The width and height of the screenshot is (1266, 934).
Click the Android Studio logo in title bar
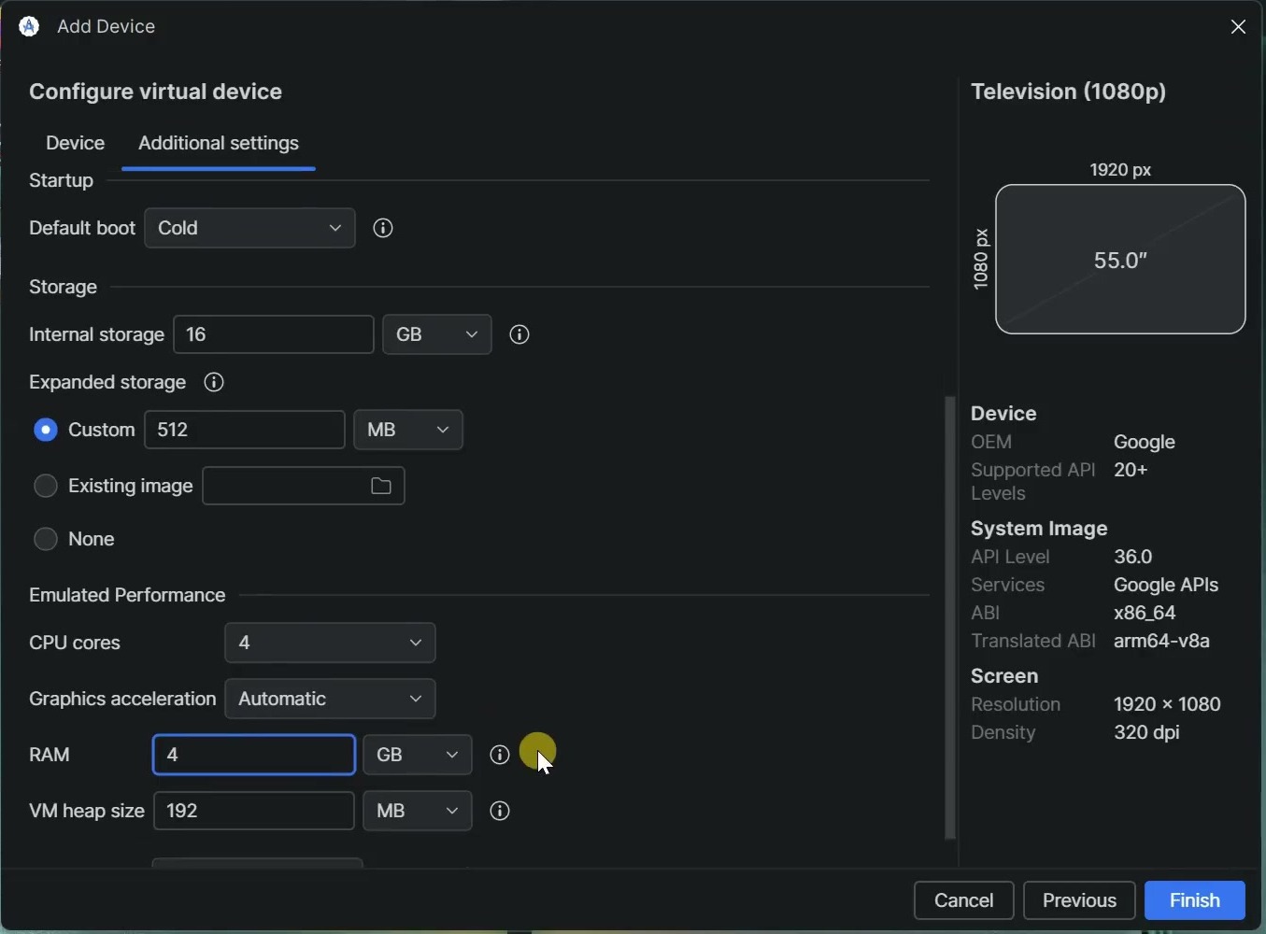29,27
